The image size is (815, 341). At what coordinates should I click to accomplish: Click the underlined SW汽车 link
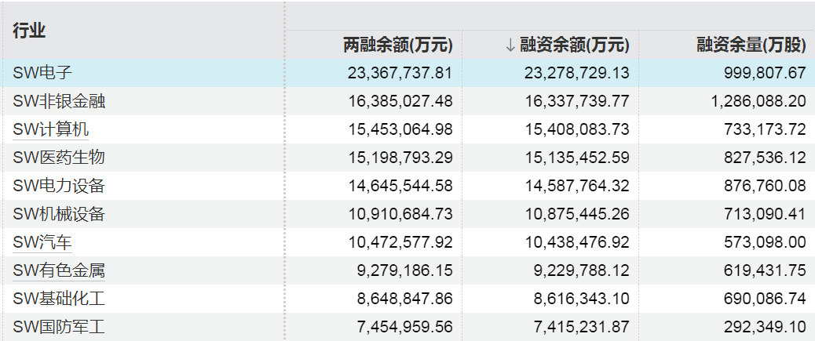(x=42, y=243)
